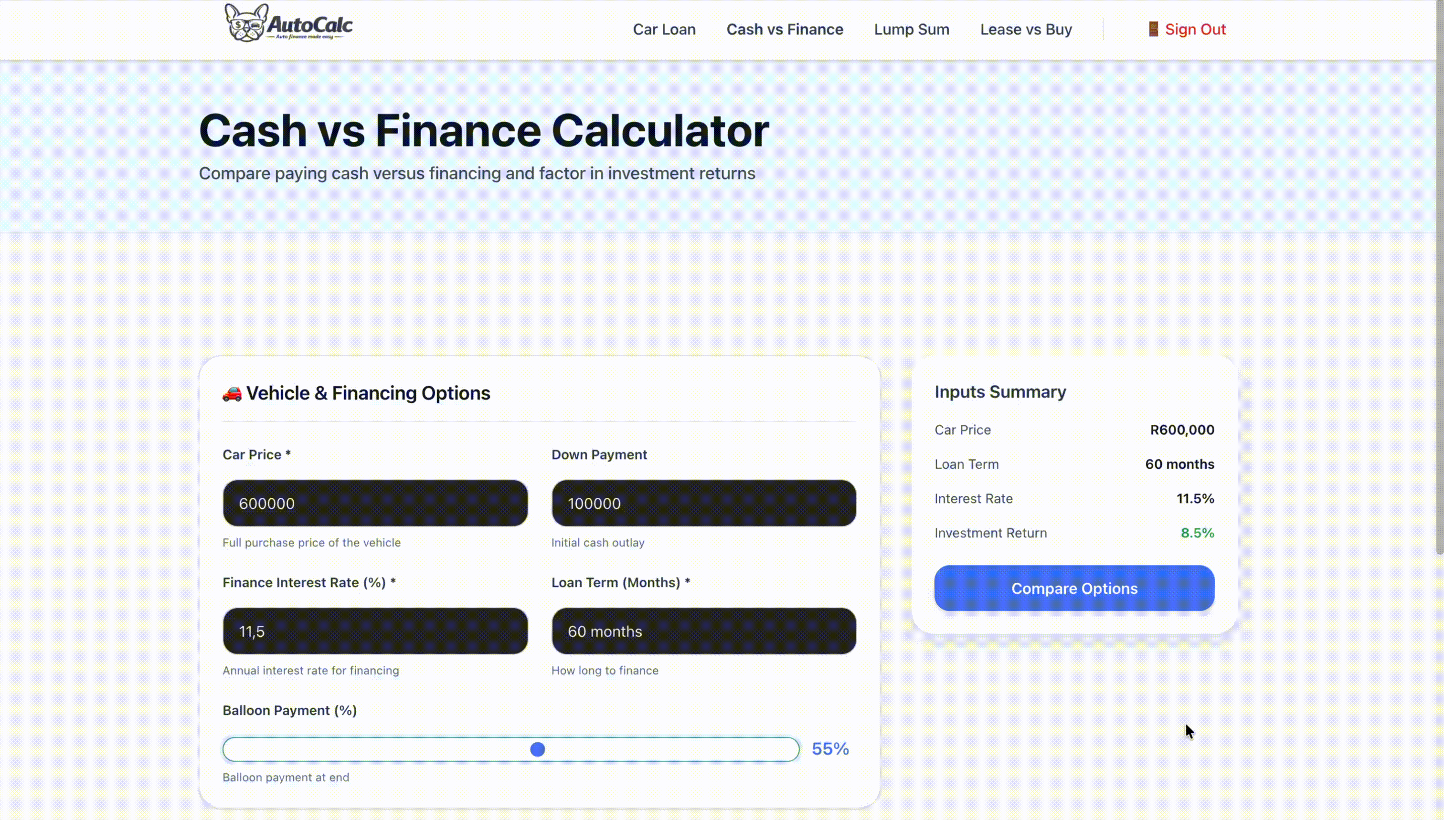
Task: Select the Down Payment field showing 100000
Action: point(703,503)
